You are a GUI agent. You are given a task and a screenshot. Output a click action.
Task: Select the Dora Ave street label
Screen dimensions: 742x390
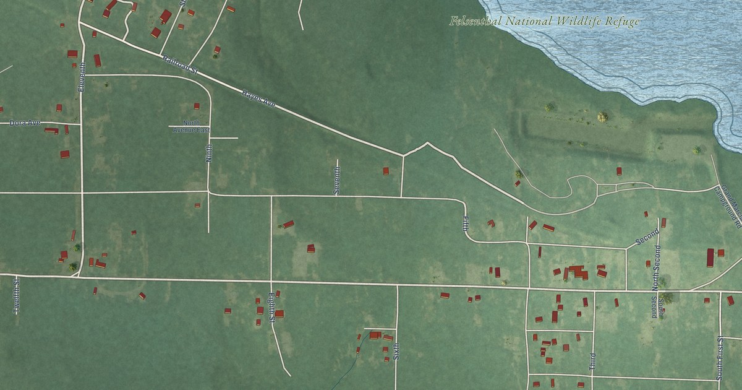click(25, 123)
